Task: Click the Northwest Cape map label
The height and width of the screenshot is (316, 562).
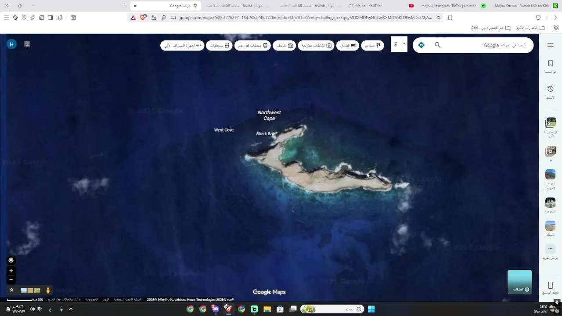Action: pyautogui.click(x=269, y=115)
